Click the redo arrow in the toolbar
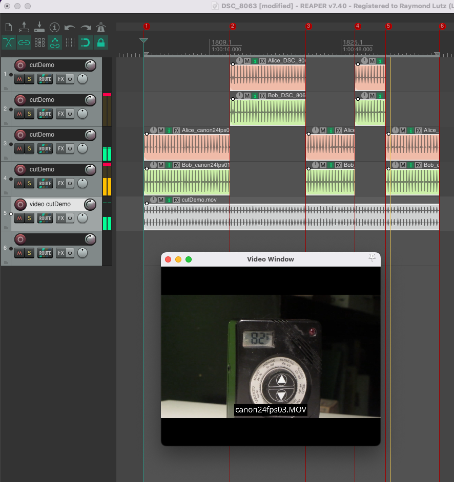The width and height of the screenshot is (454, 482). pos(86,28)
